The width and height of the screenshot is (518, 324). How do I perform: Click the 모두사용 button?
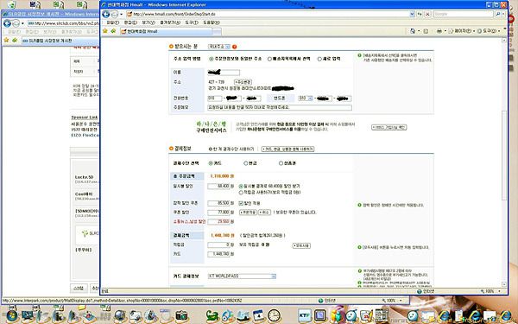pos(301,245)
